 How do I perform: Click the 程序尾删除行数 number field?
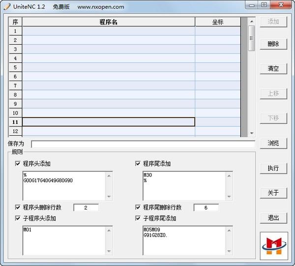[x=206, y=208]
